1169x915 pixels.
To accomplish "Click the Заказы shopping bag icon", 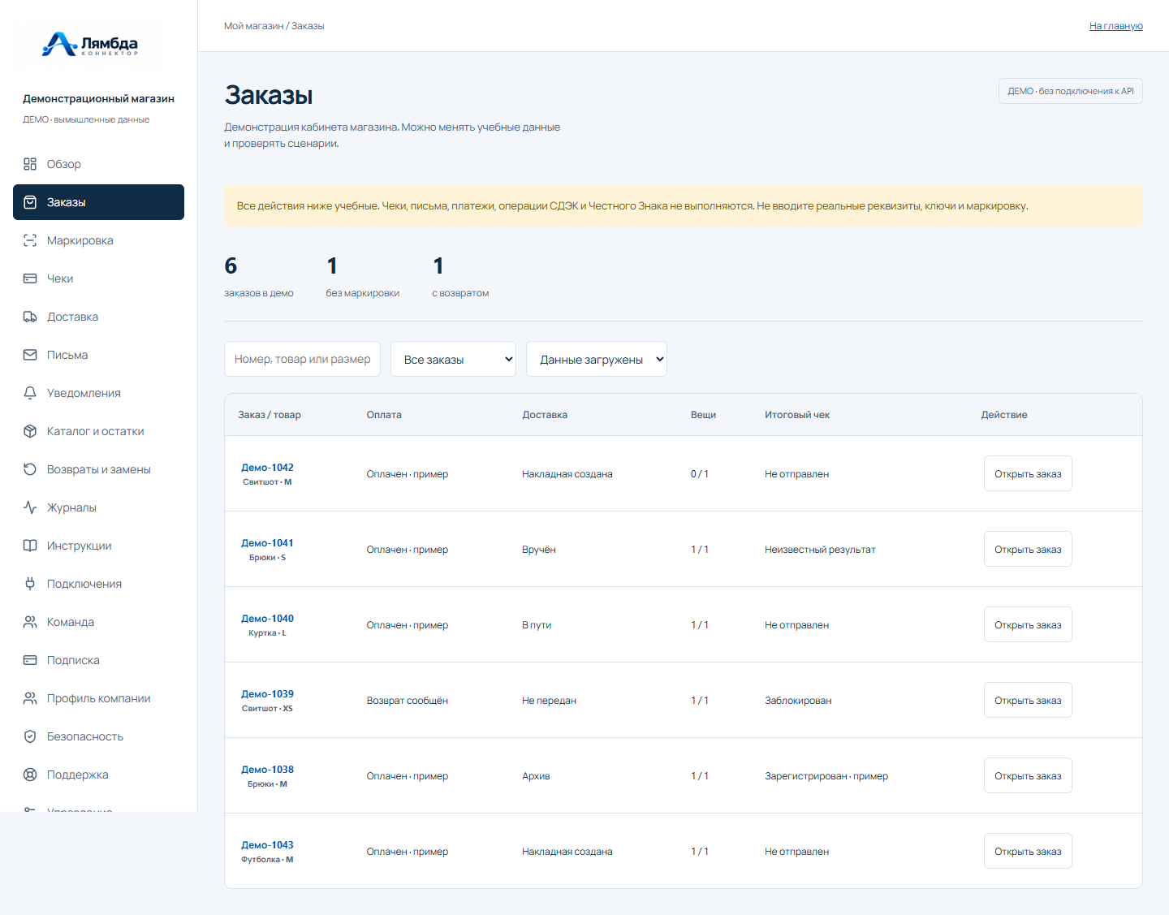I will coord(30,202).
